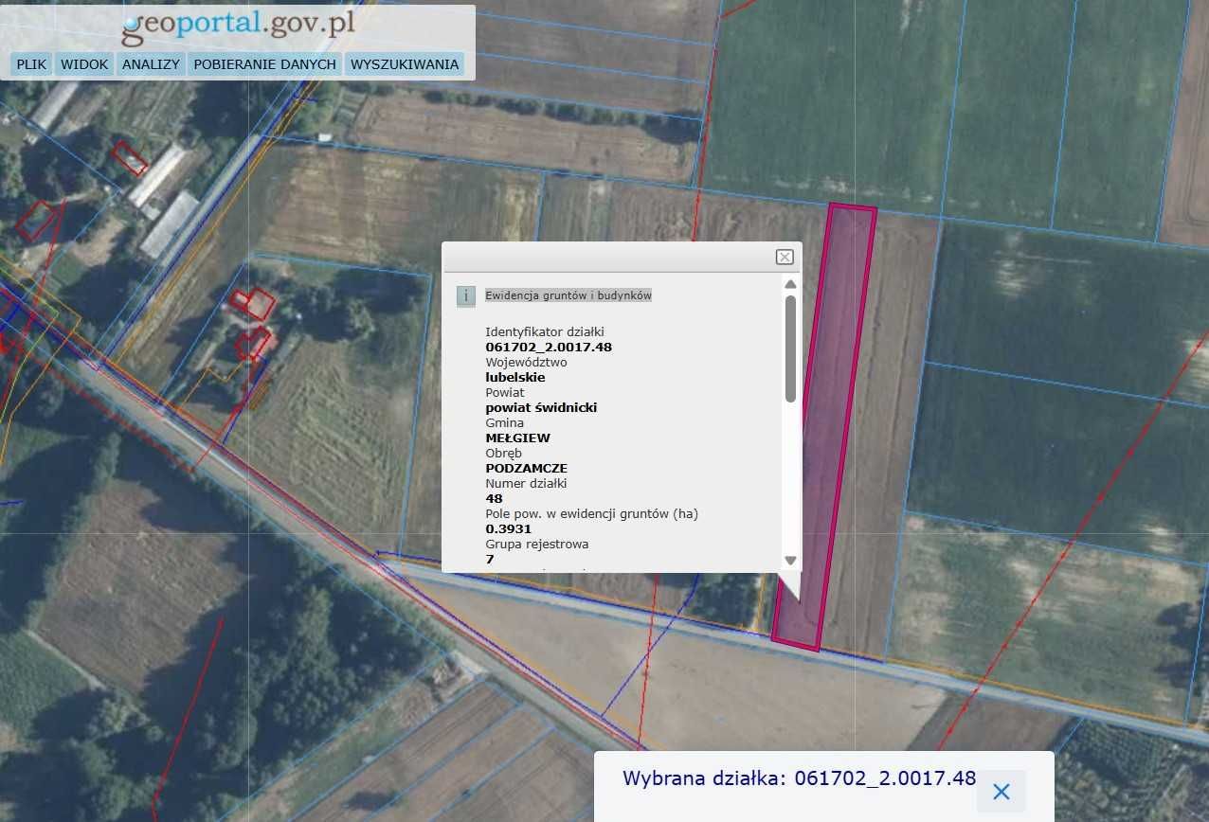The height and width of the screenshot is (822, 1209).
Task: Click the area value 0.3931
Action: point(508,528)
